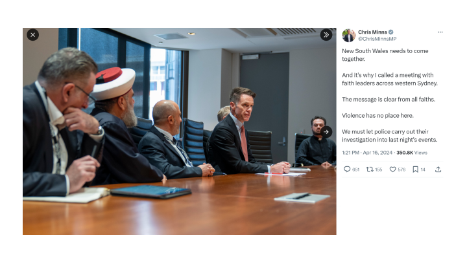The width and height of the screenshot is (467, 262).
Task: Click the meeting photo in the viewer
Action: point(180,131)
